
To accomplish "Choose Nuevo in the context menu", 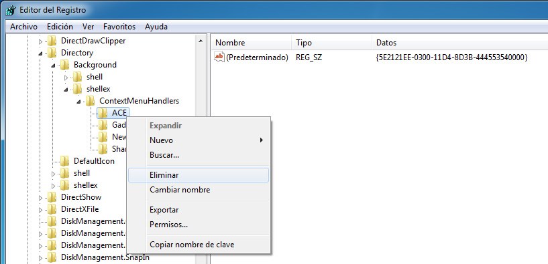I will click(199, 140).
